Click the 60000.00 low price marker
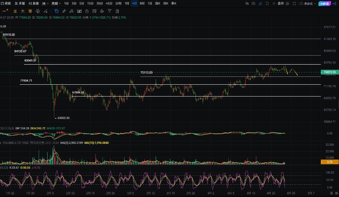 [62, 118]
